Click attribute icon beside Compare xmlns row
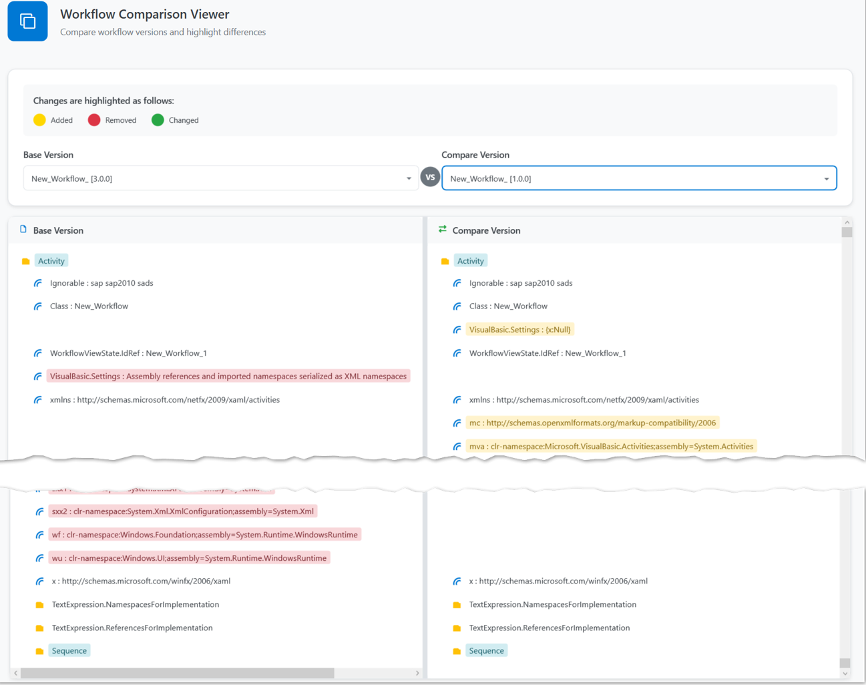866x685 pixels. [x=457, y=400]
